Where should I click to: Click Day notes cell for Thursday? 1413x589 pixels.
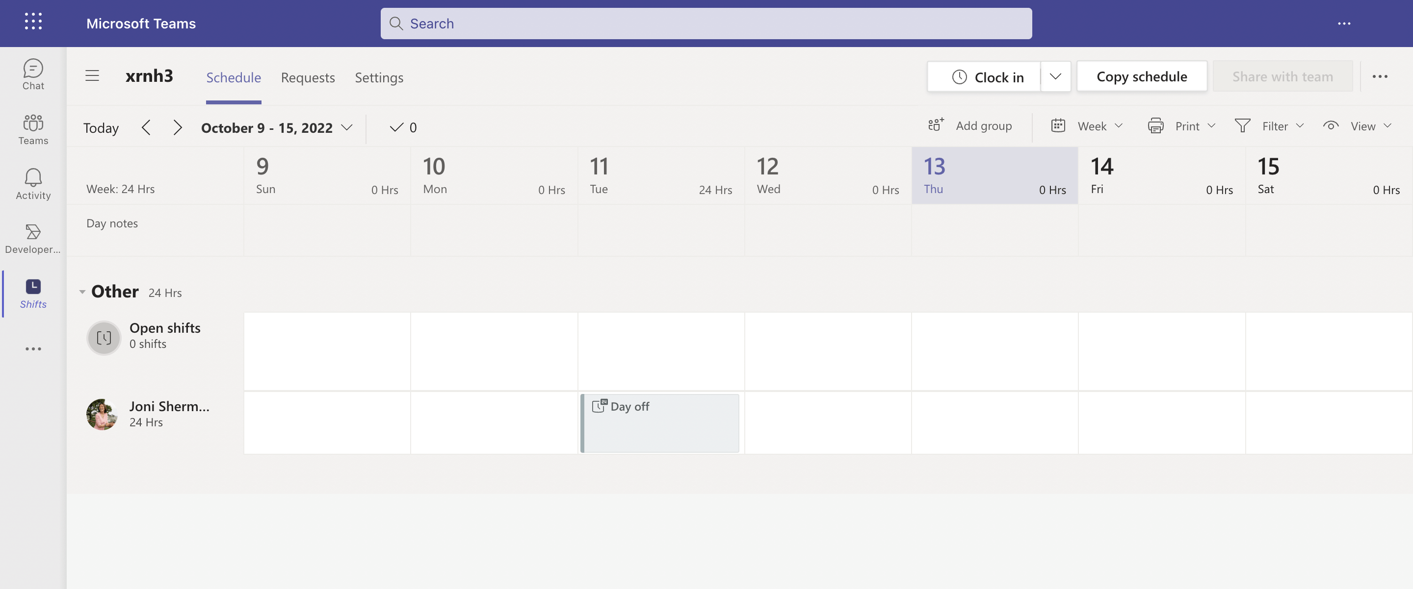[994, 230]
